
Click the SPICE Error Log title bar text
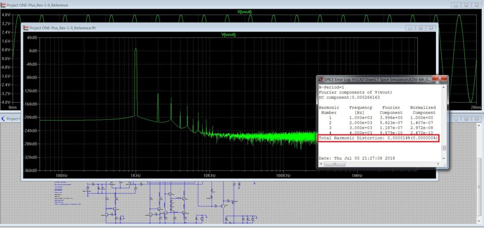point(377,80)
